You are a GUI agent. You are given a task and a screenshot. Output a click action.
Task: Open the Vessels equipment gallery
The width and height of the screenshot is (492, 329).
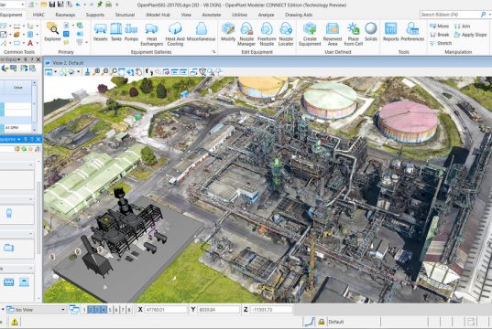pyautogui.click(x=100, y=32)
